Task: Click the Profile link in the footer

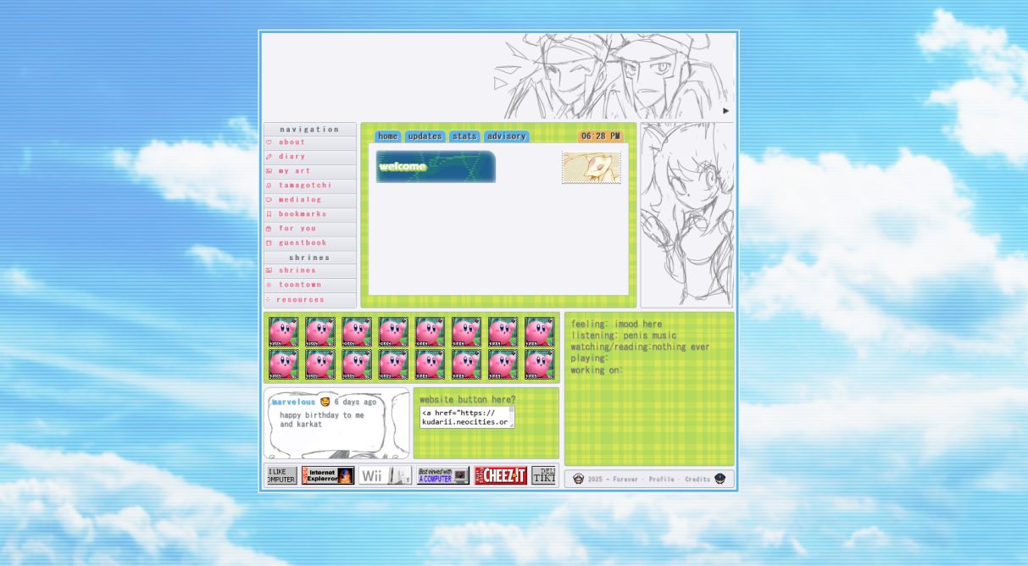Action: [x=661, y=480]
